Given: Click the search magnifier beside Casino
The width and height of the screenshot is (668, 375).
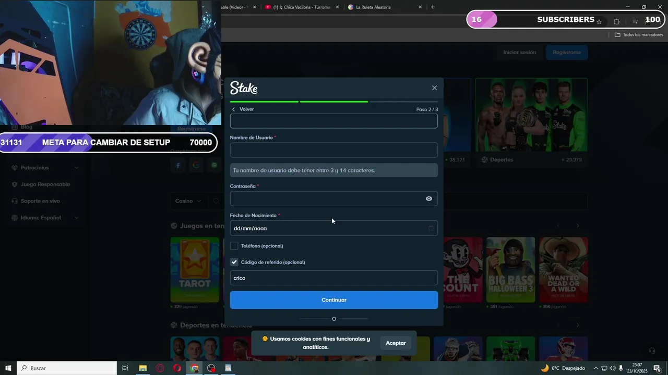Looking at the screenshot, I should 216,201.
